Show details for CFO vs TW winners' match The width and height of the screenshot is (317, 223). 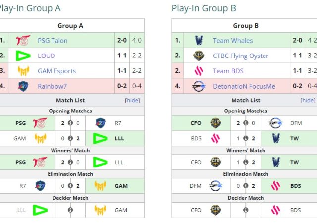pos(246,162)
